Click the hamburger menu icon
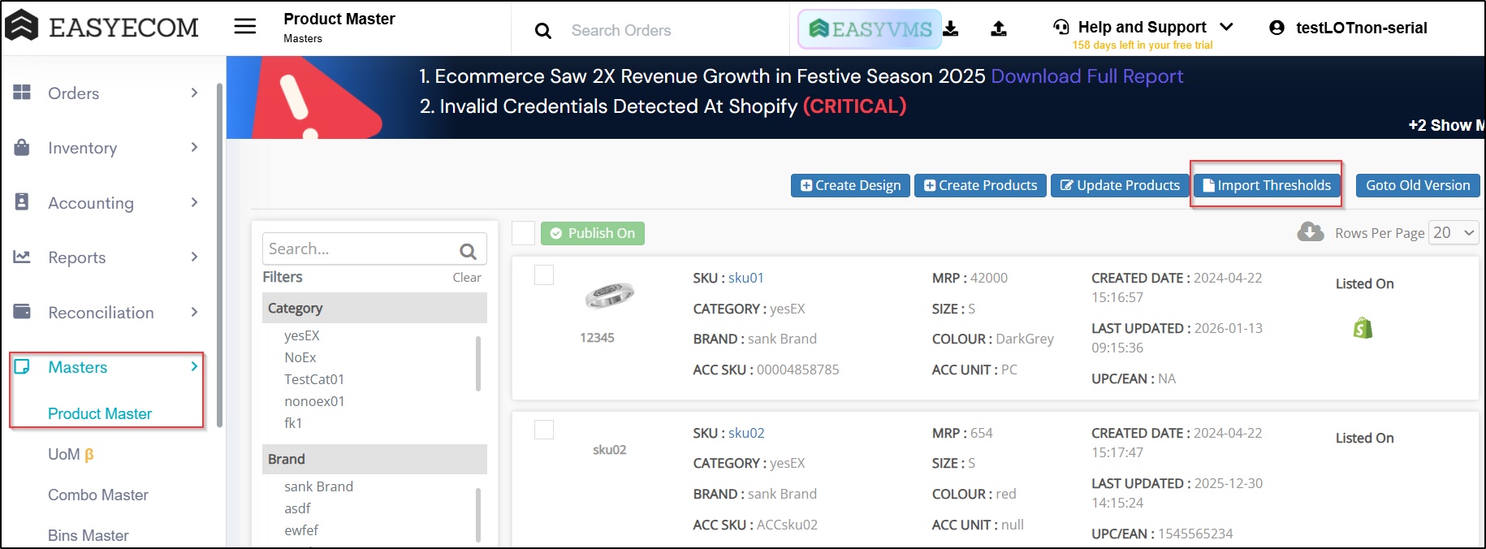Image resolution: width=1486 pixels, height=549 pixels. click(x=244, y=27)
